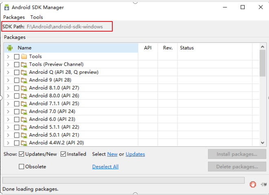Click the Android 4.4W.2 folder icon
The height and width of the screenshot is (195, 269).
pyautogui.click(x=24, y=143)
